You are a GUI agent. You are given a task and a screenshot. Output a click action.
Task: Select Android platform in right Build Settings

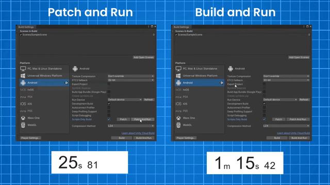coord(200,83)
